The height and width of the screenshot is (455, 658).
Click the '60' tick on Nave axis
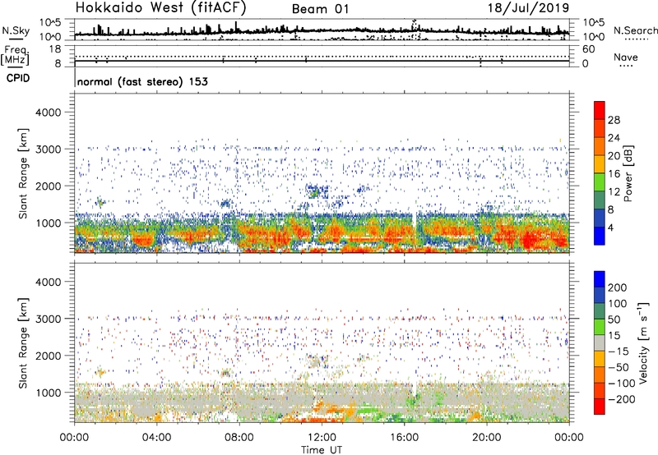tap(588, 49)
